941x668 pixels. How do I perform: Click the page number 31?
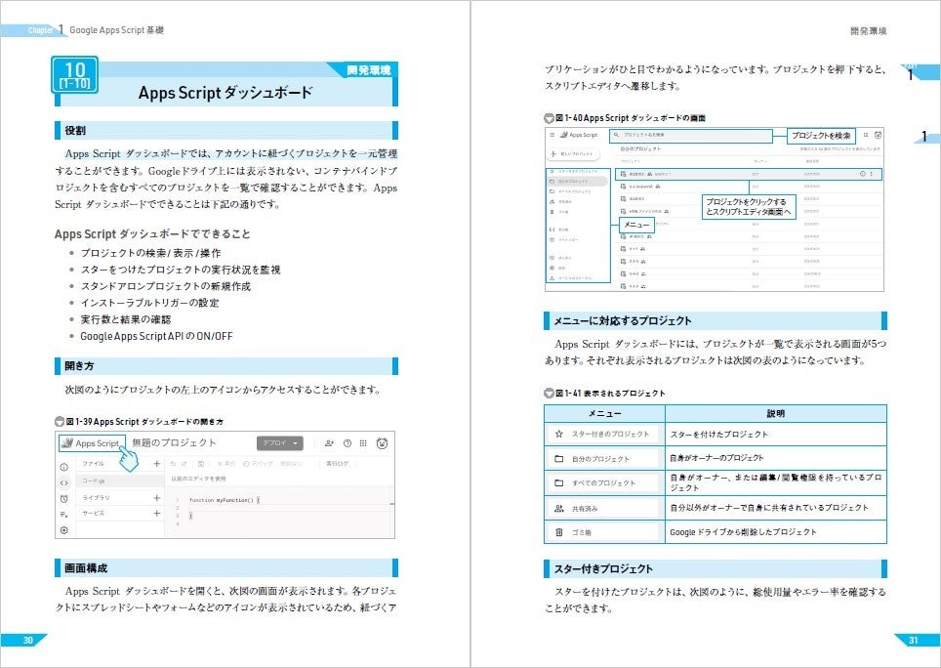click(913, 640)
